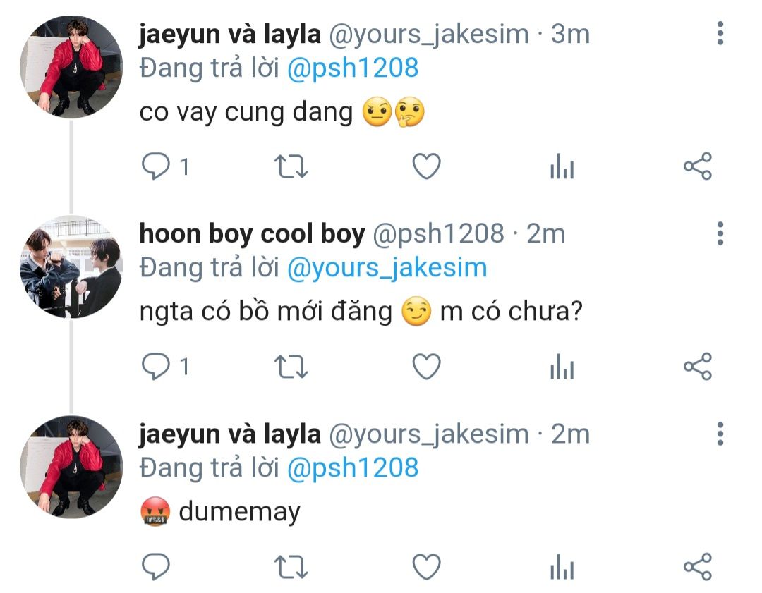View analytics of "co vay cung dang" tweet

click(562, 166)
